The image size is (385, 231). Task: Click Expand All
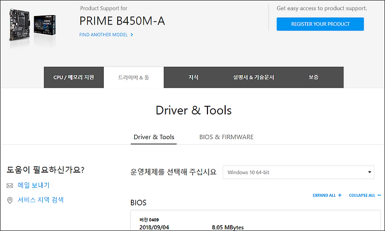coord(324,195)
